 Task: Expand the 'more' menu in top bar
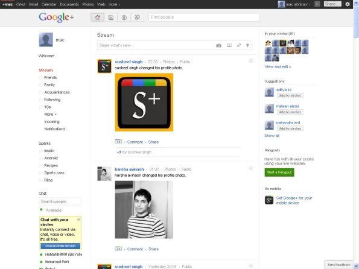click(x=114, y=4)
